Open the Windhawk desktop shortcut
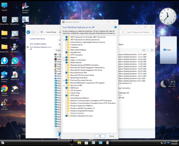The width and height of the screenshot is (179, 146). 15,89
